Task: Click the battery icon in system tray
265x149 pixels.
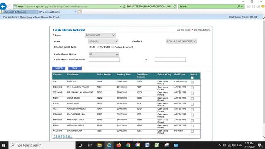Action: 224,145
